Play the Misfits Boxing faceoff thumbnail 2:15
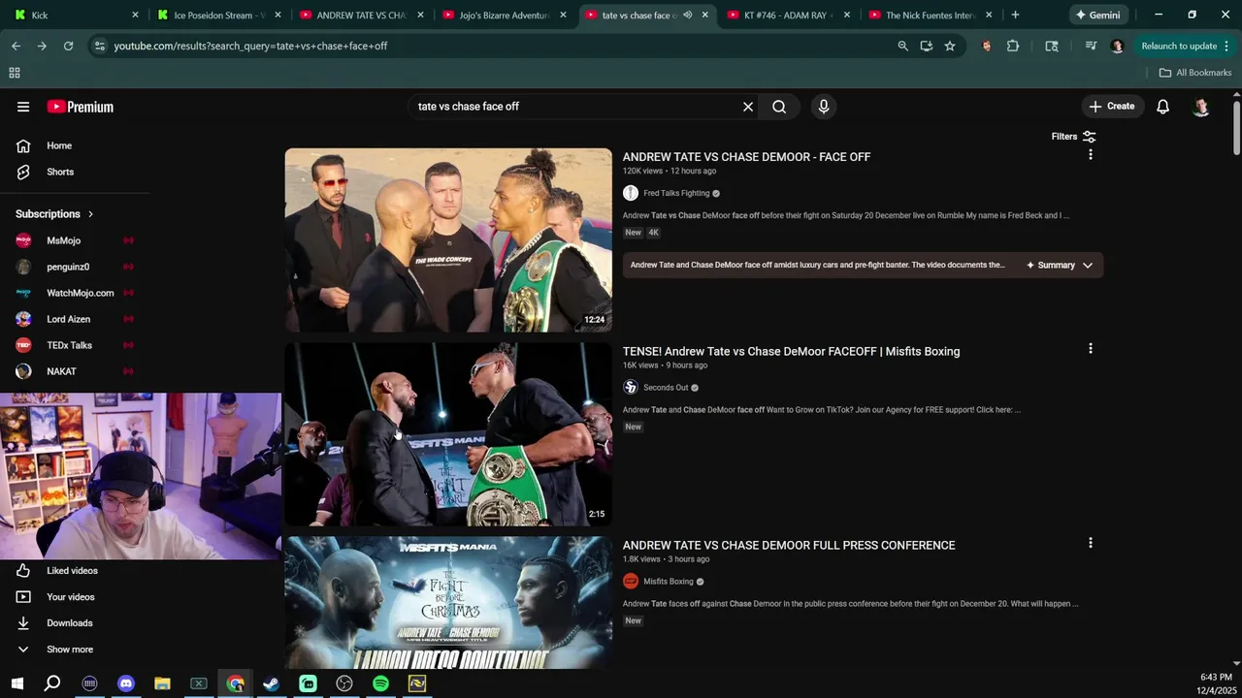The height and width of the screenshot is (698, 1242). (x=448, y=434)
